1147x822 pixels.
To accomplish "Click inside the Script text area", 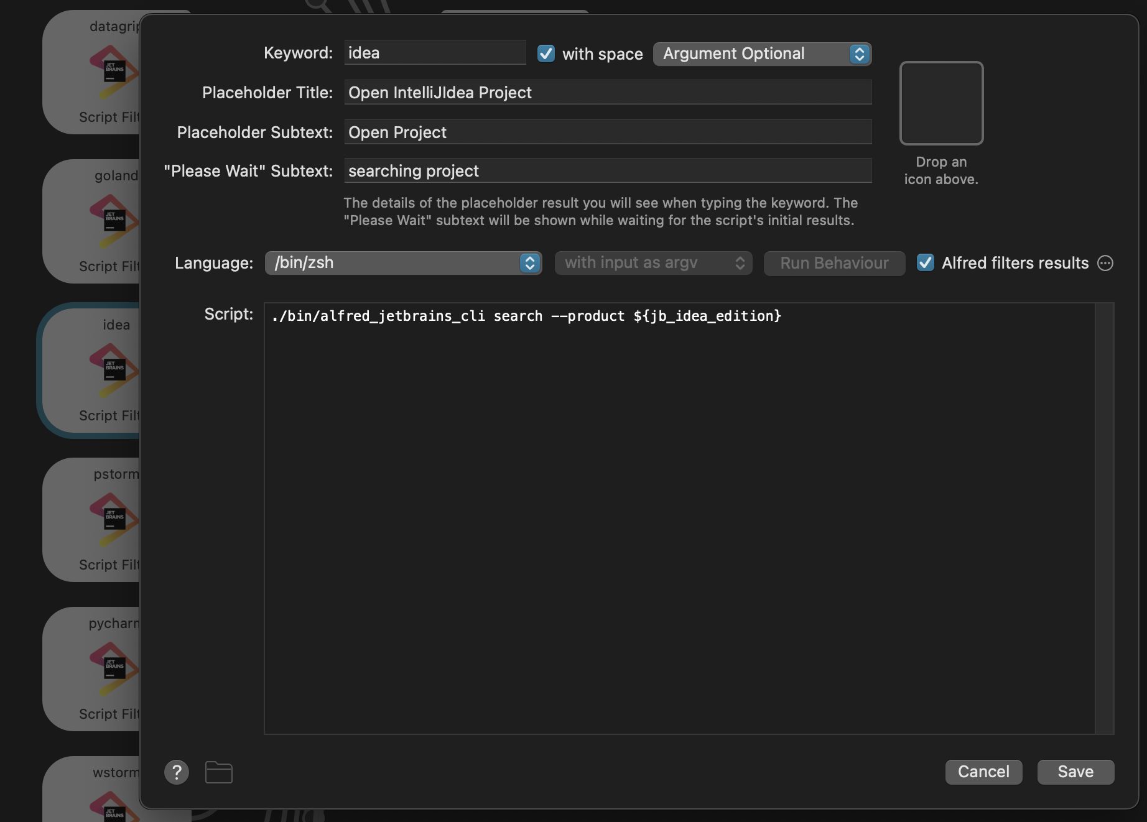I will click(x=679, y=519).
